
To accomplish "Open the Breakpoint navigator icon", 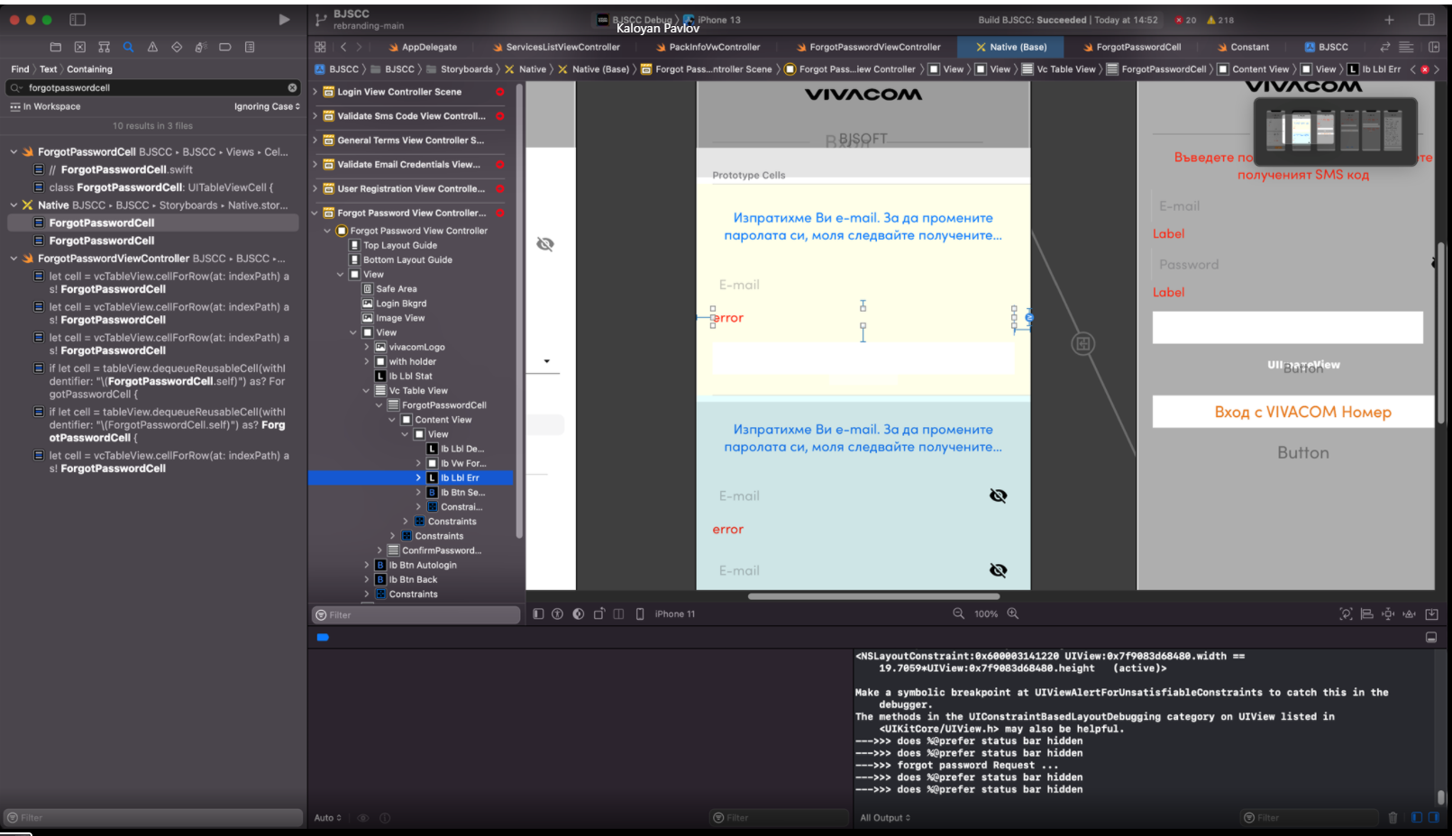I will [225, 47].
